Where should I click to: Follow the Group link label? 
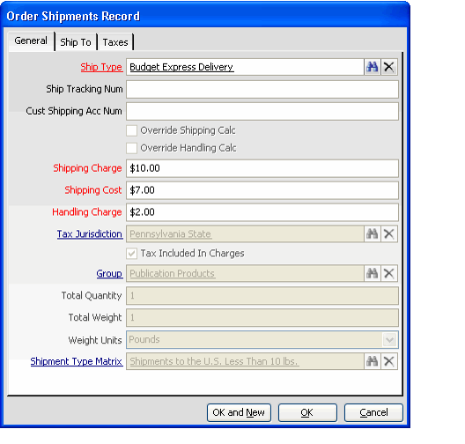109,273
